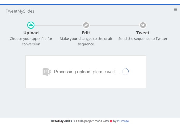Screen dimensions: 180x128
Task: Select the Edit step heading
Action: click(86, 33)
